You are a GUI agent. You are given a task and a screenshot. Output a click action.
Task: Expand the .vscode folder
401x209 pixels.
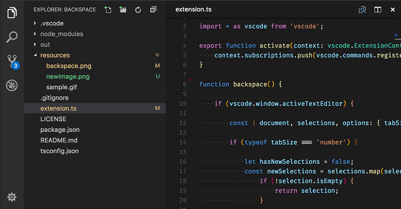[x=52, y=23]
